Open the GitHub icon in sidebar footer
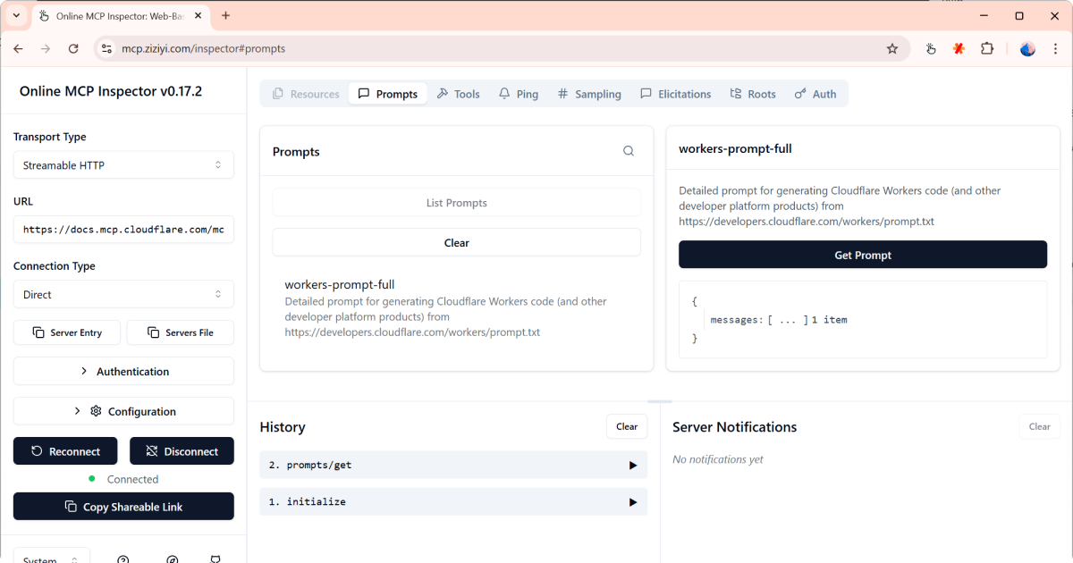 coord(215,559)
